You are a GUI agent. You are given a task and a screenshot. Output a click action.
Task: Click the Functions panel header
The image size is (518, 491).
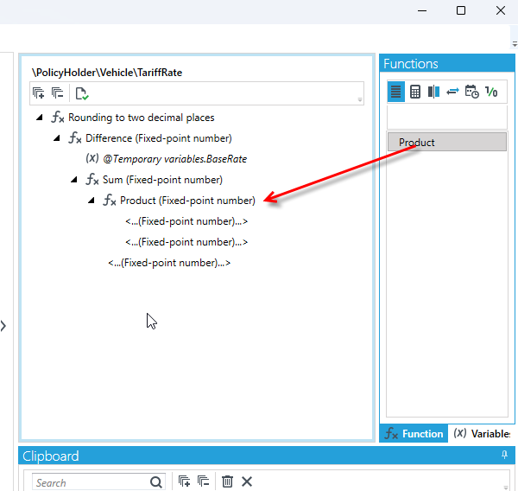[447, 63]
